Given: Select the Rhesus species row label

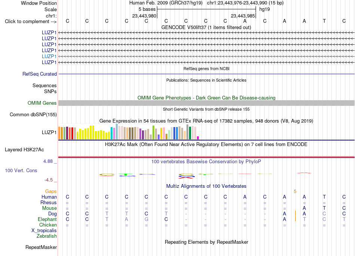Looking at the screenshot, I should point(49,202).
